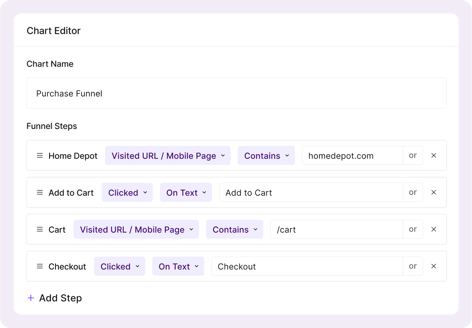Click the Checkout text value field
This screenshot has width=472, height=328.
(307, 266)
